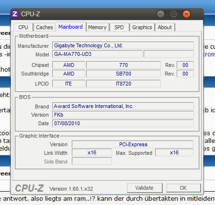Click the Validate button
This screenshot has width=215, height=205.
click(x=145, y=188)
